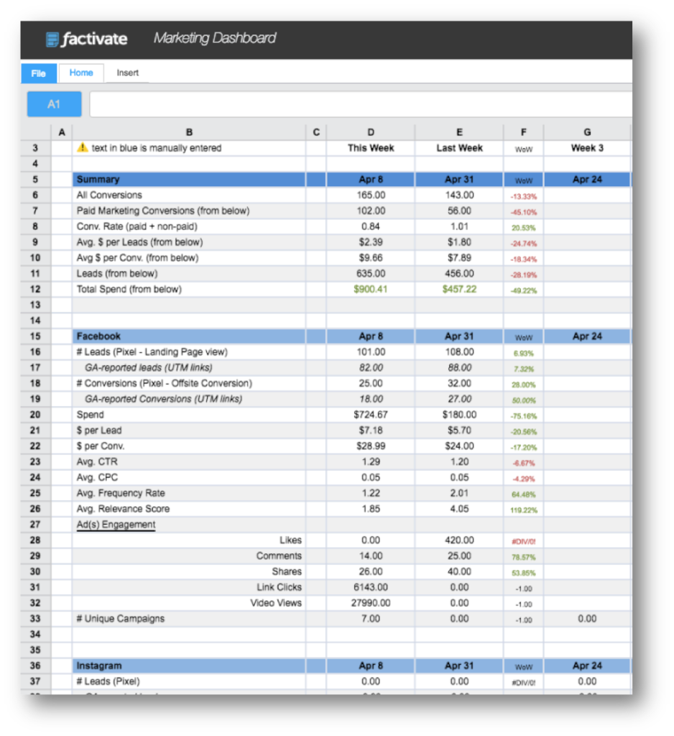Open the File tab

[x=38, y=73]
